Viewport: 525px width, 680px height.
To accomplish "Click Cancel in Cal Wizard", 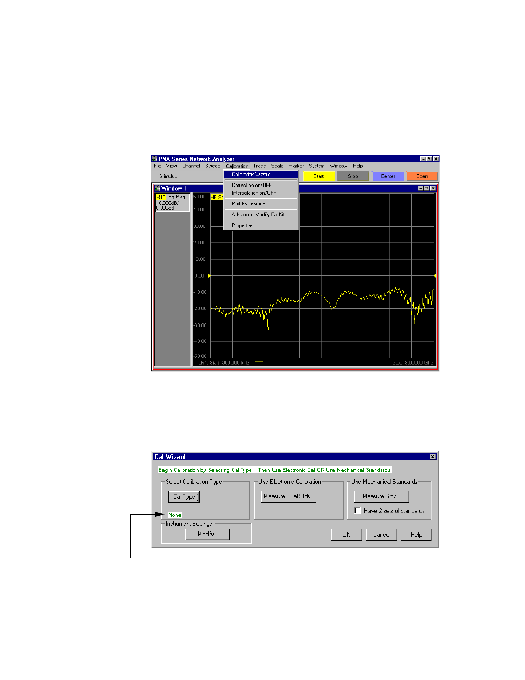I will [x=382, y=535].
